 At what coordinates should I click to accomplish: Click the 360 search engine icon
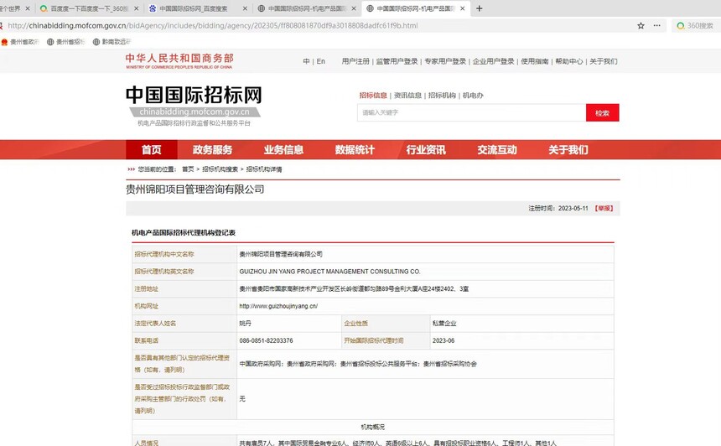680,25
